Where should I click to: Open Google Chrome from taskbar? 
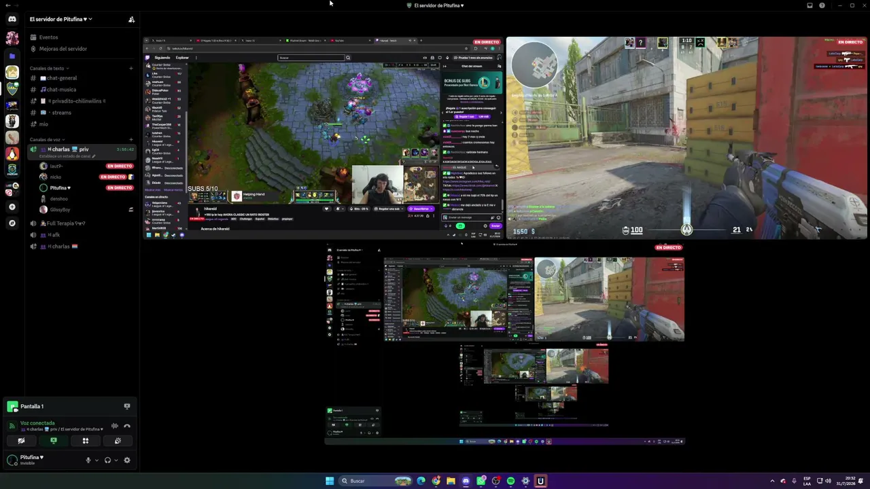(436, 481)
